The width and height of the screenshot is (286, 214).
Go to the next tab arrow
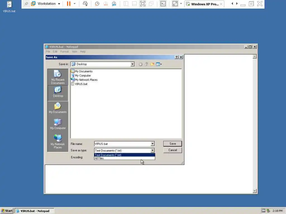[237, 4]
